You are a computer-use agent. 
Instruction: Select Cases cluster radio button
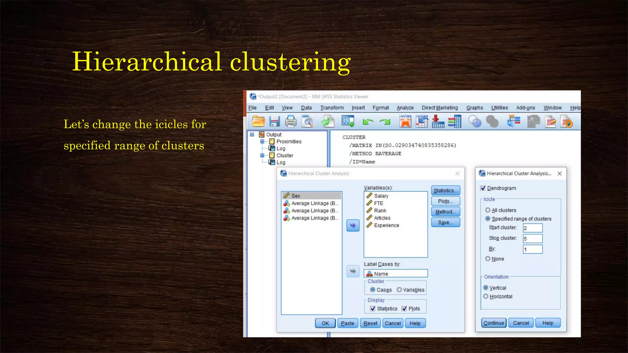(373, 290)
